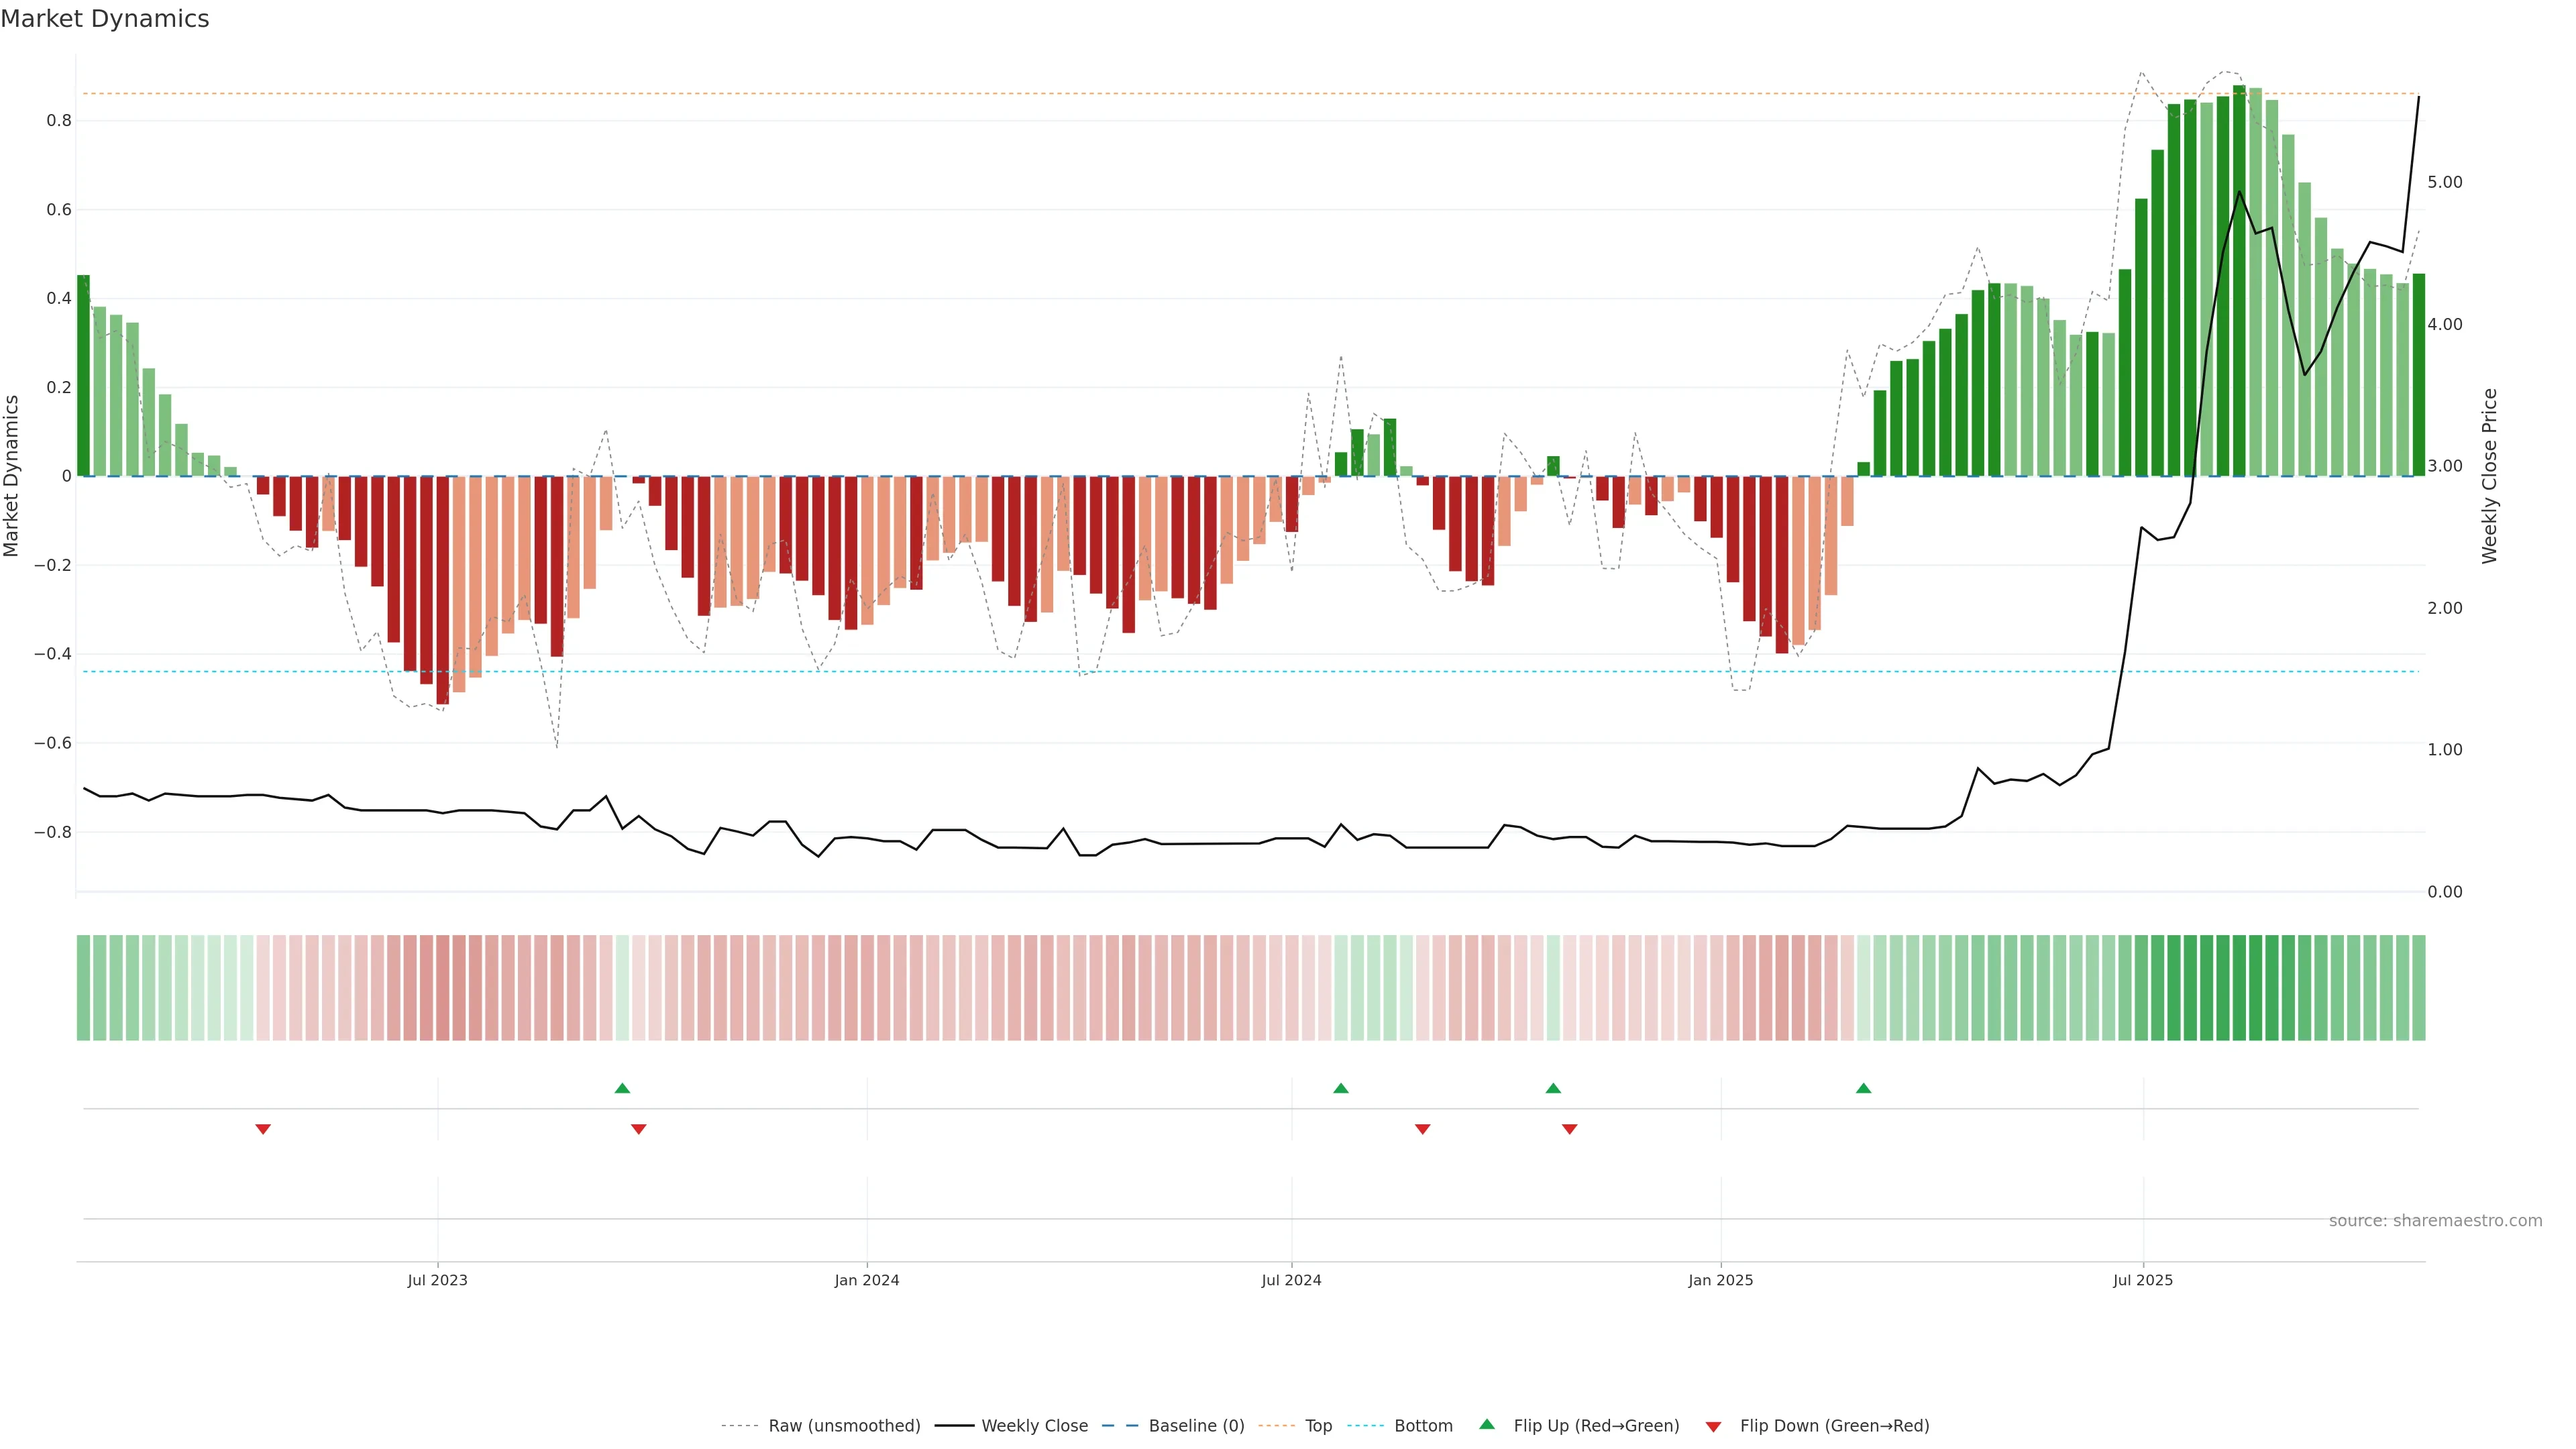
Task: Click the Jan 2025 x-axis label
Action: pos(1720,1280)
